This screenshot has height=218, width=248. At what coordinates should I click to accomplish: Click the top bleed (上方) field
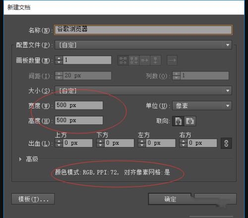tap(77, 143)
